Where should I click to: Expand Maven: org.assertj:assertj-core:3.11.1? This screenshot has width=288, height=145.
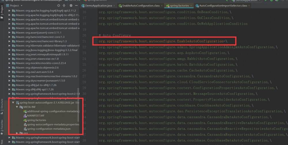click(10, 33)
